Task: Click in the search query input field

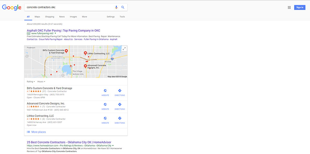Action: pyautogui.click(x=69, y=7)
